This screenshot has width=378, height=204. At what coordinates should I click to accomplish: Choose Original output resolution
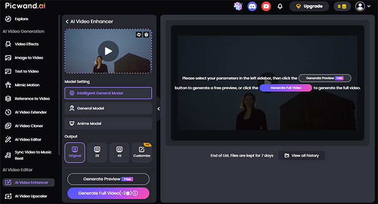[x=75, y=153]
